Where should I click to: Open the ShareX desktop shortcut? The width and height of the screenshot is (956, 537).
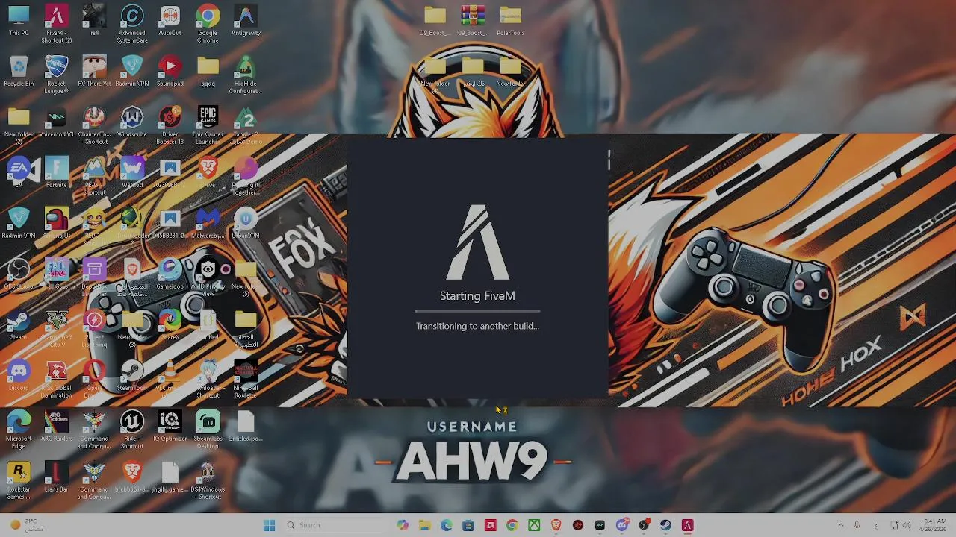(170, 325)
